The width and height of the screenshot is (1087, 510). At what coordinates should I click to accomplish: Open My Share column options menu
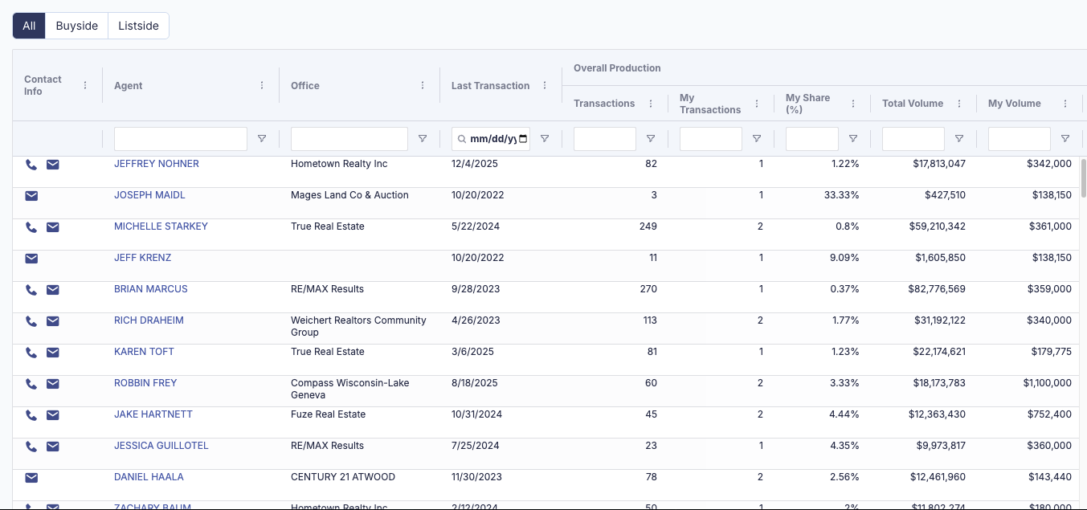click(x=853, y=104)
